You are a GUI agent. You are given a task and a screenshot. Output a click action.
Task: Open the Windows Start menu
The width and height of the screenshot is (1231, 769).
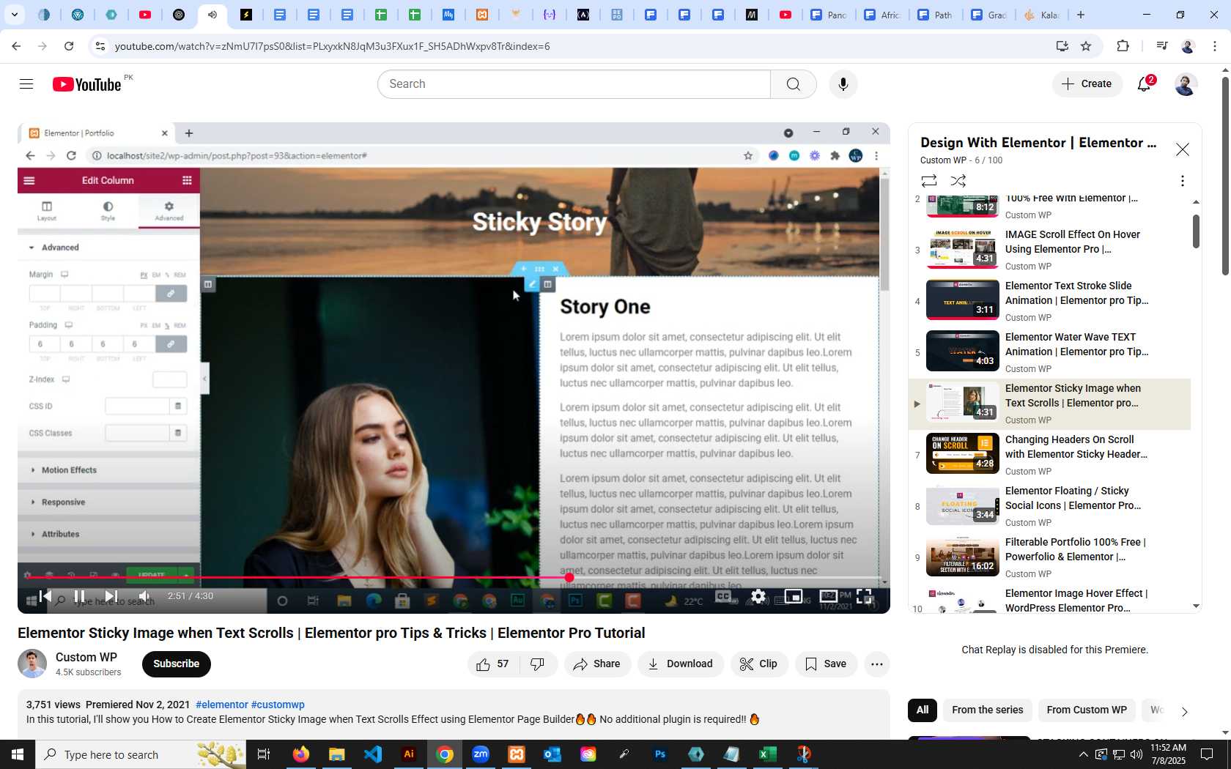[18, 754]
